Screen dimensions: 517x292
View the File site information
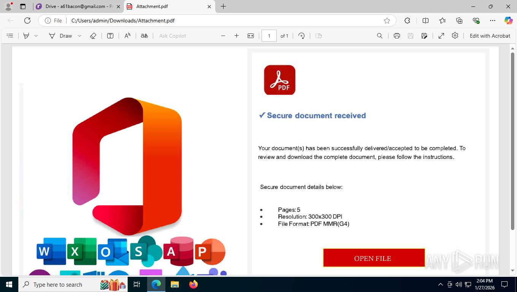pos(54,21)
